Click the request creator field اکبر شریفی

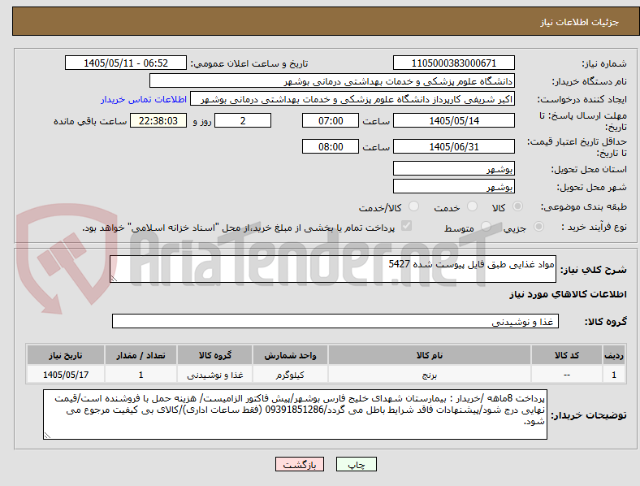(x=352, y=99)
